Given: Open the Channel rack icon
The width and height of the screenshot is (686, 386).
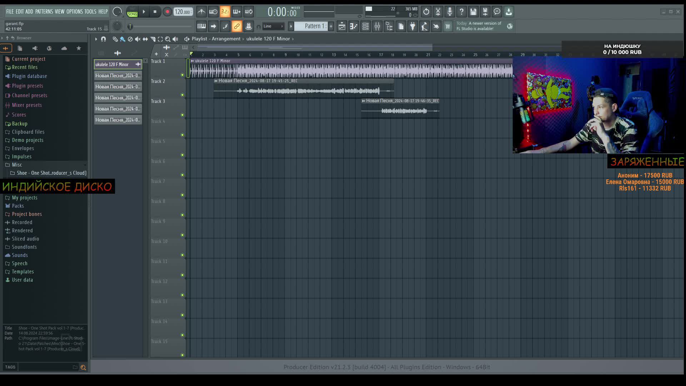Looking at the screenshot, I should click(366, 26).
